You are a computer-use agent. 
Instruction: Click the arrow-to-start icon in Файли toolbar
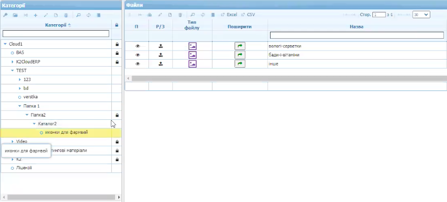click(140, 15)
